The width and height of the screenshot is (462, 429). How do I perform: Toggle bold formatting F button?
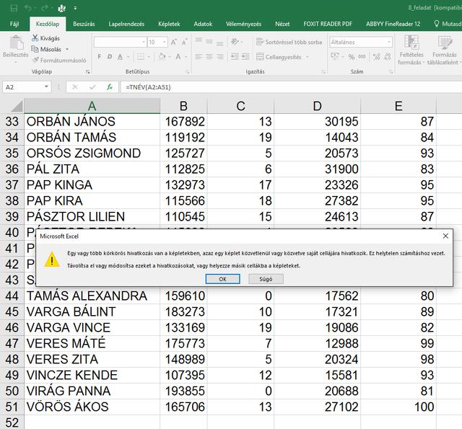point(100,56)
